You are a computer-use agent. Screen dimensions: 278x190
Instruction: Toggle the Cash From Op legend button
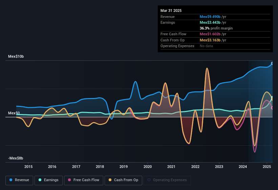click(123, 180)
